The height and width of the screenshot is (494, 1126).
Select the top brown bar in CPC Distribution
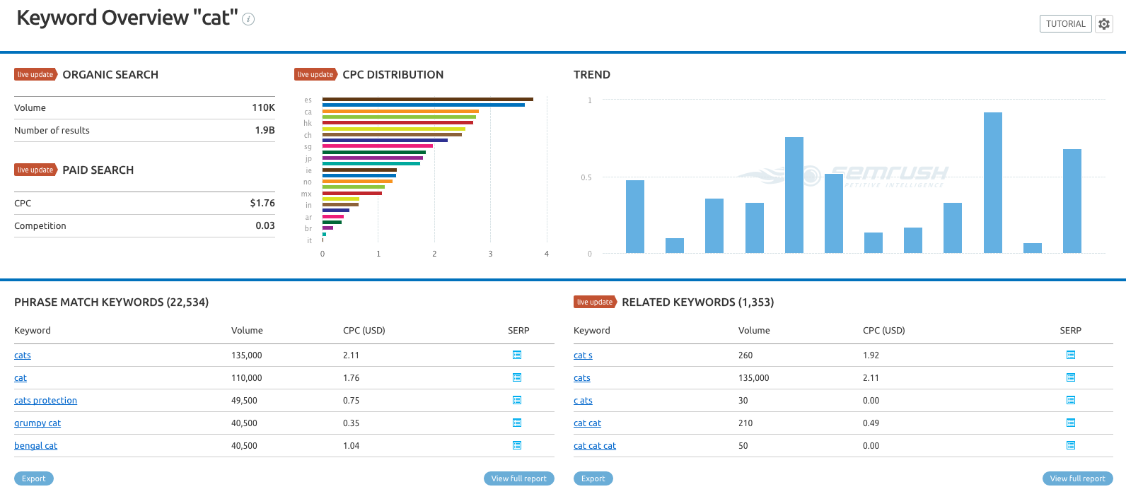[427, 99]
